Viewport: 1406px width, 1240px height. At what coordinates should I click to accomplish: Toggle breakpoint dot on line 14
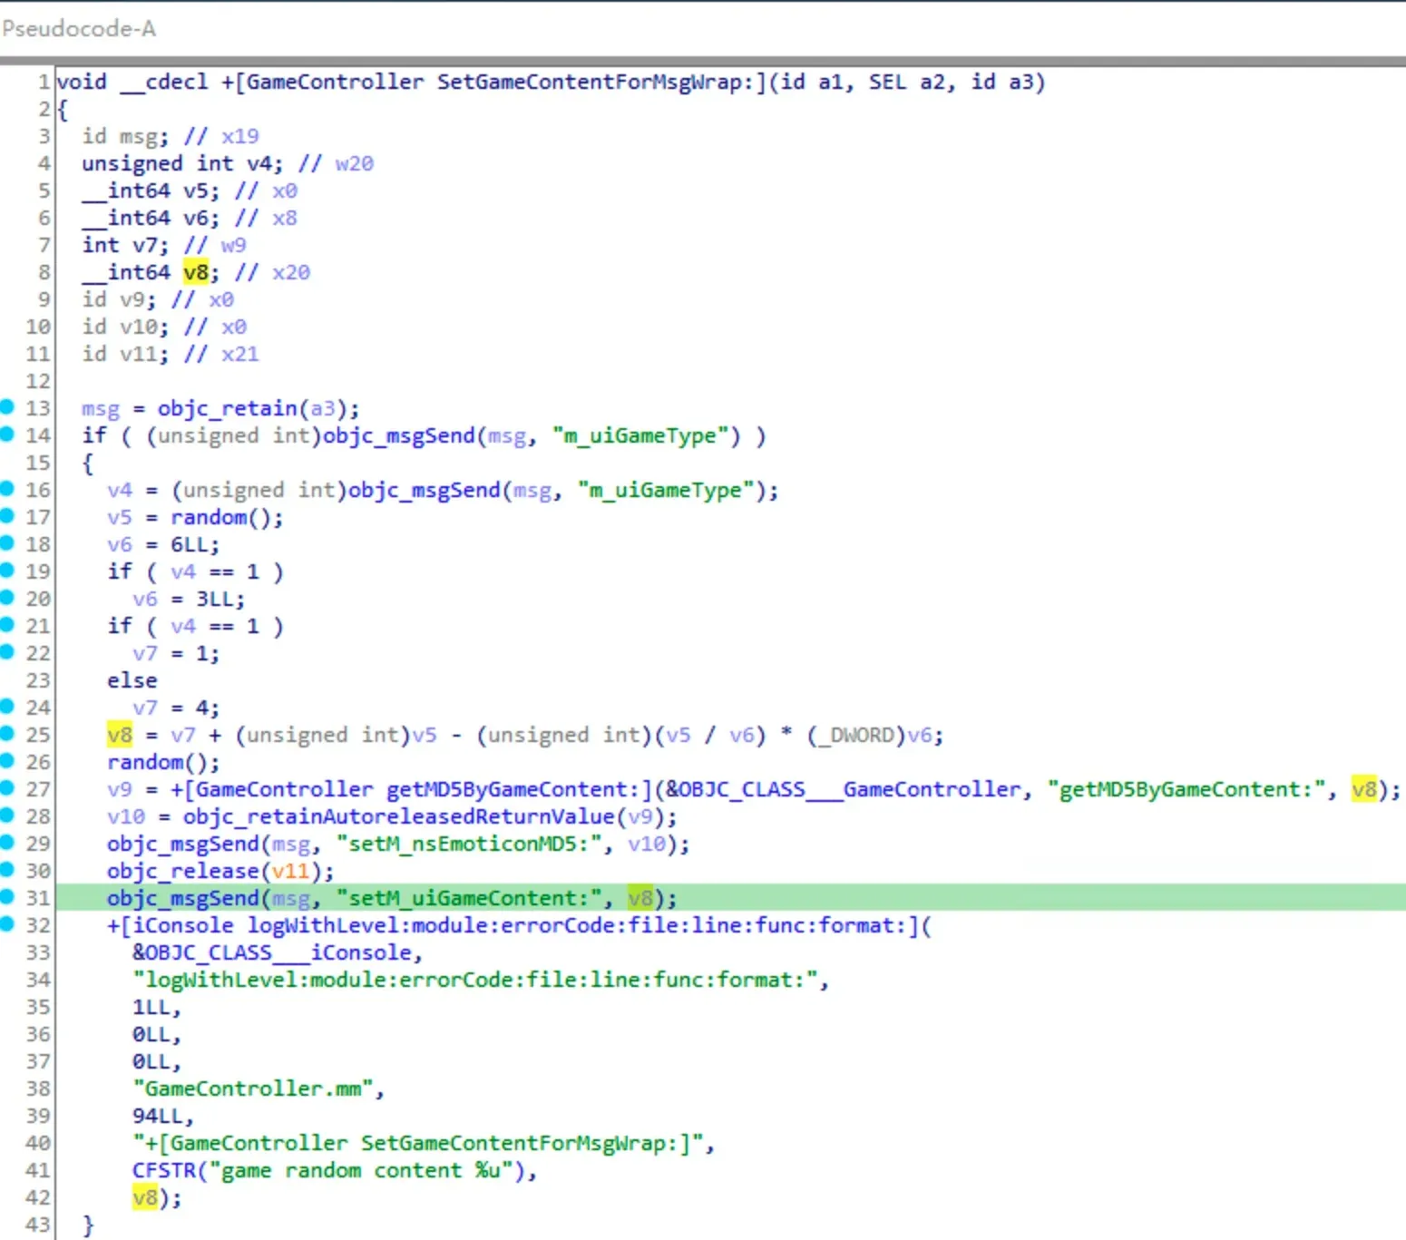(x=7, y=434)
